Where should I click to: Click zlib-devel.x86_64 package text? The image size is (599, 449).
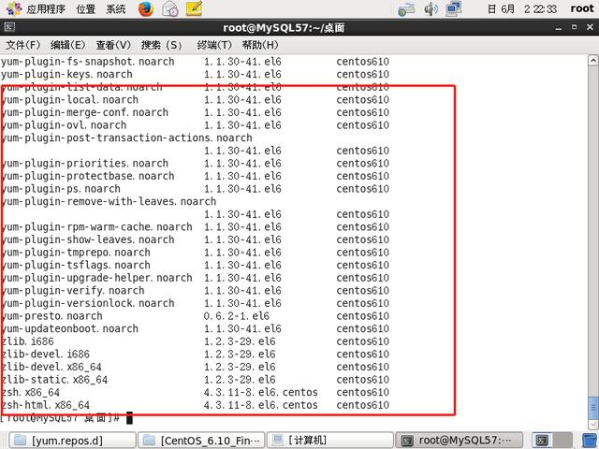(51, 367)
